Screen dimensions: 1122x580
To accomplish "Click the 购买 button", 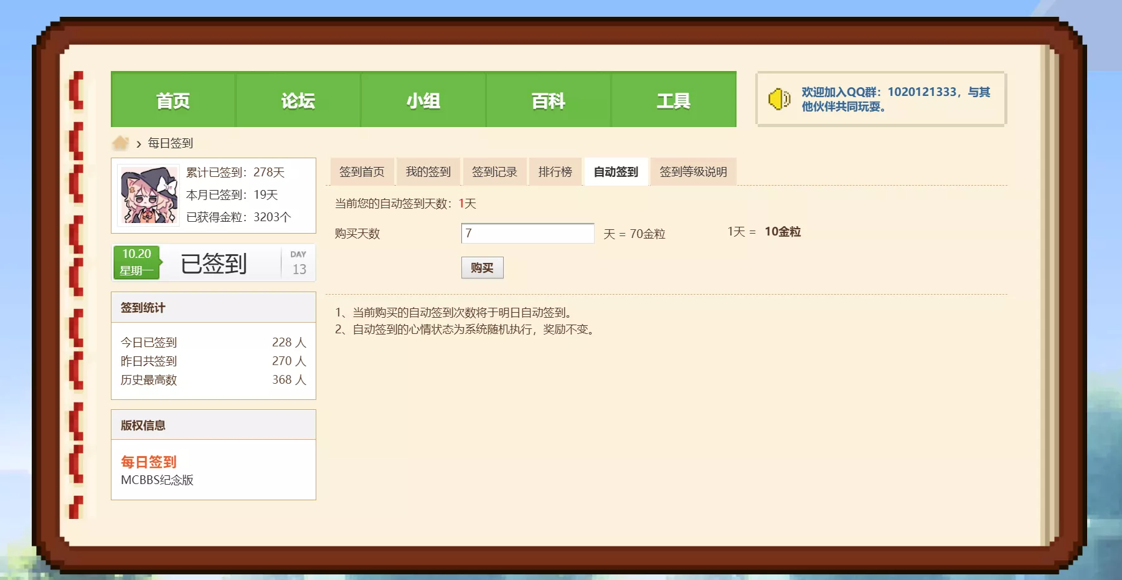I will point(482,268).
